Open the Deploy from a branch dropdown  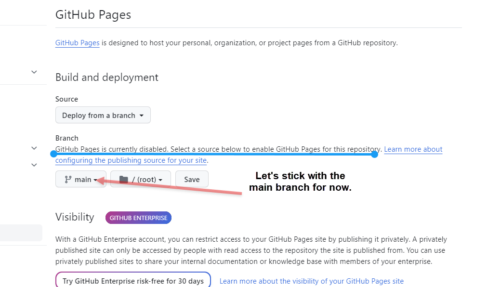[103, 116]
